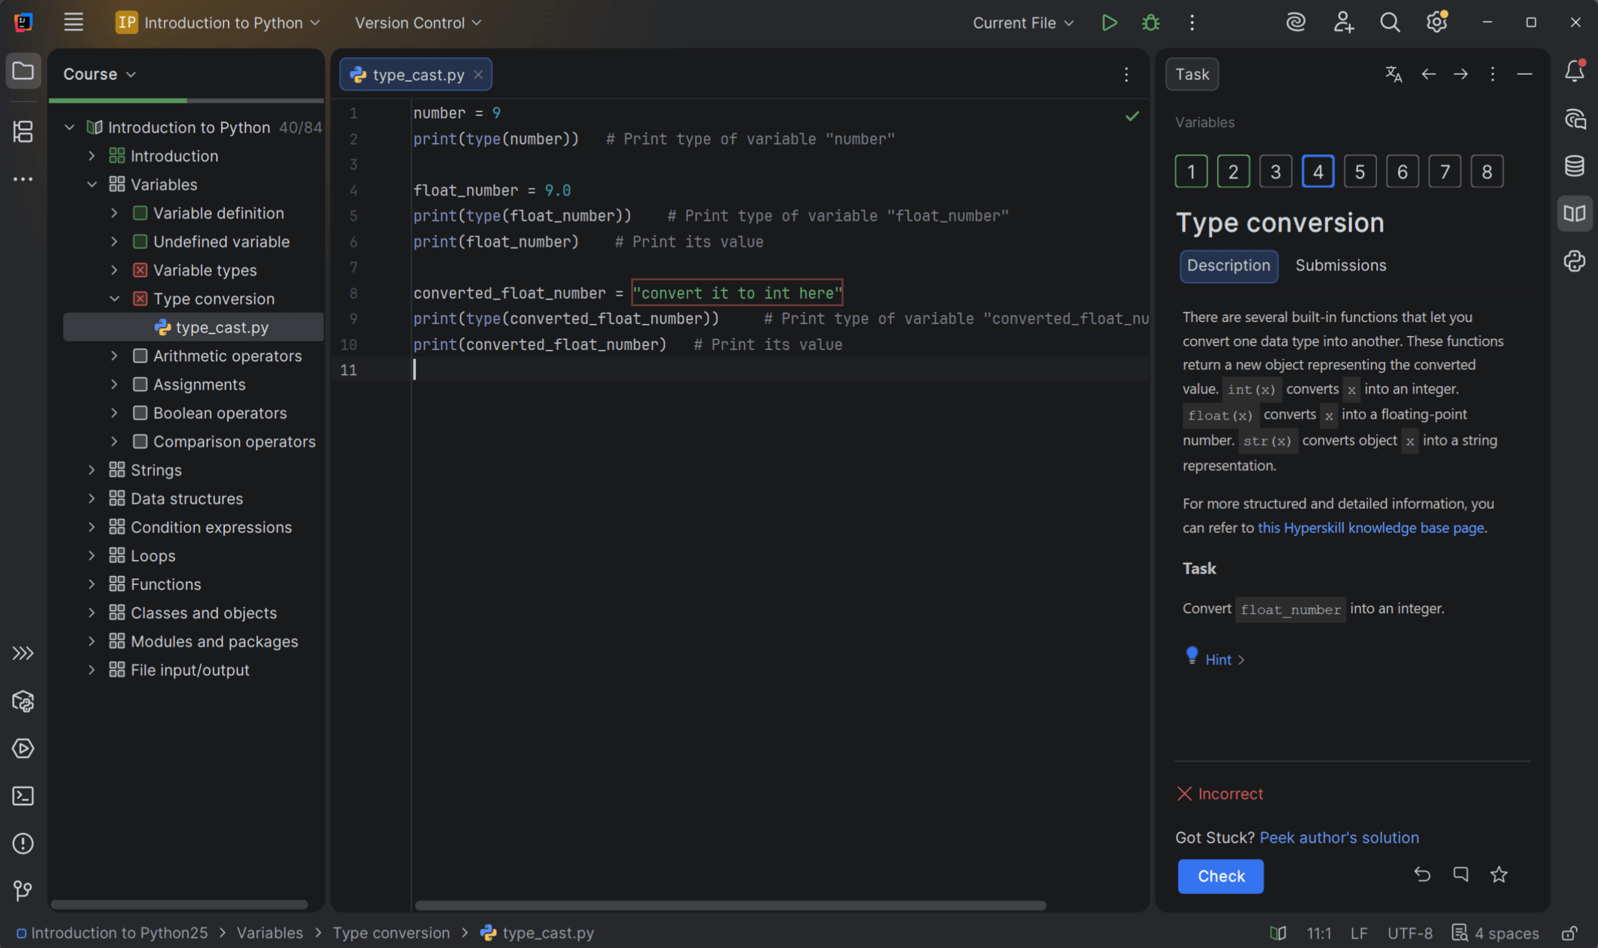Open the Database tool window

1574,165
